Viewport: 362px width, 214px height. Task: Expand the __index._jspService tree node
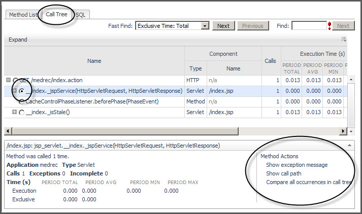click(x=15, y=91)
